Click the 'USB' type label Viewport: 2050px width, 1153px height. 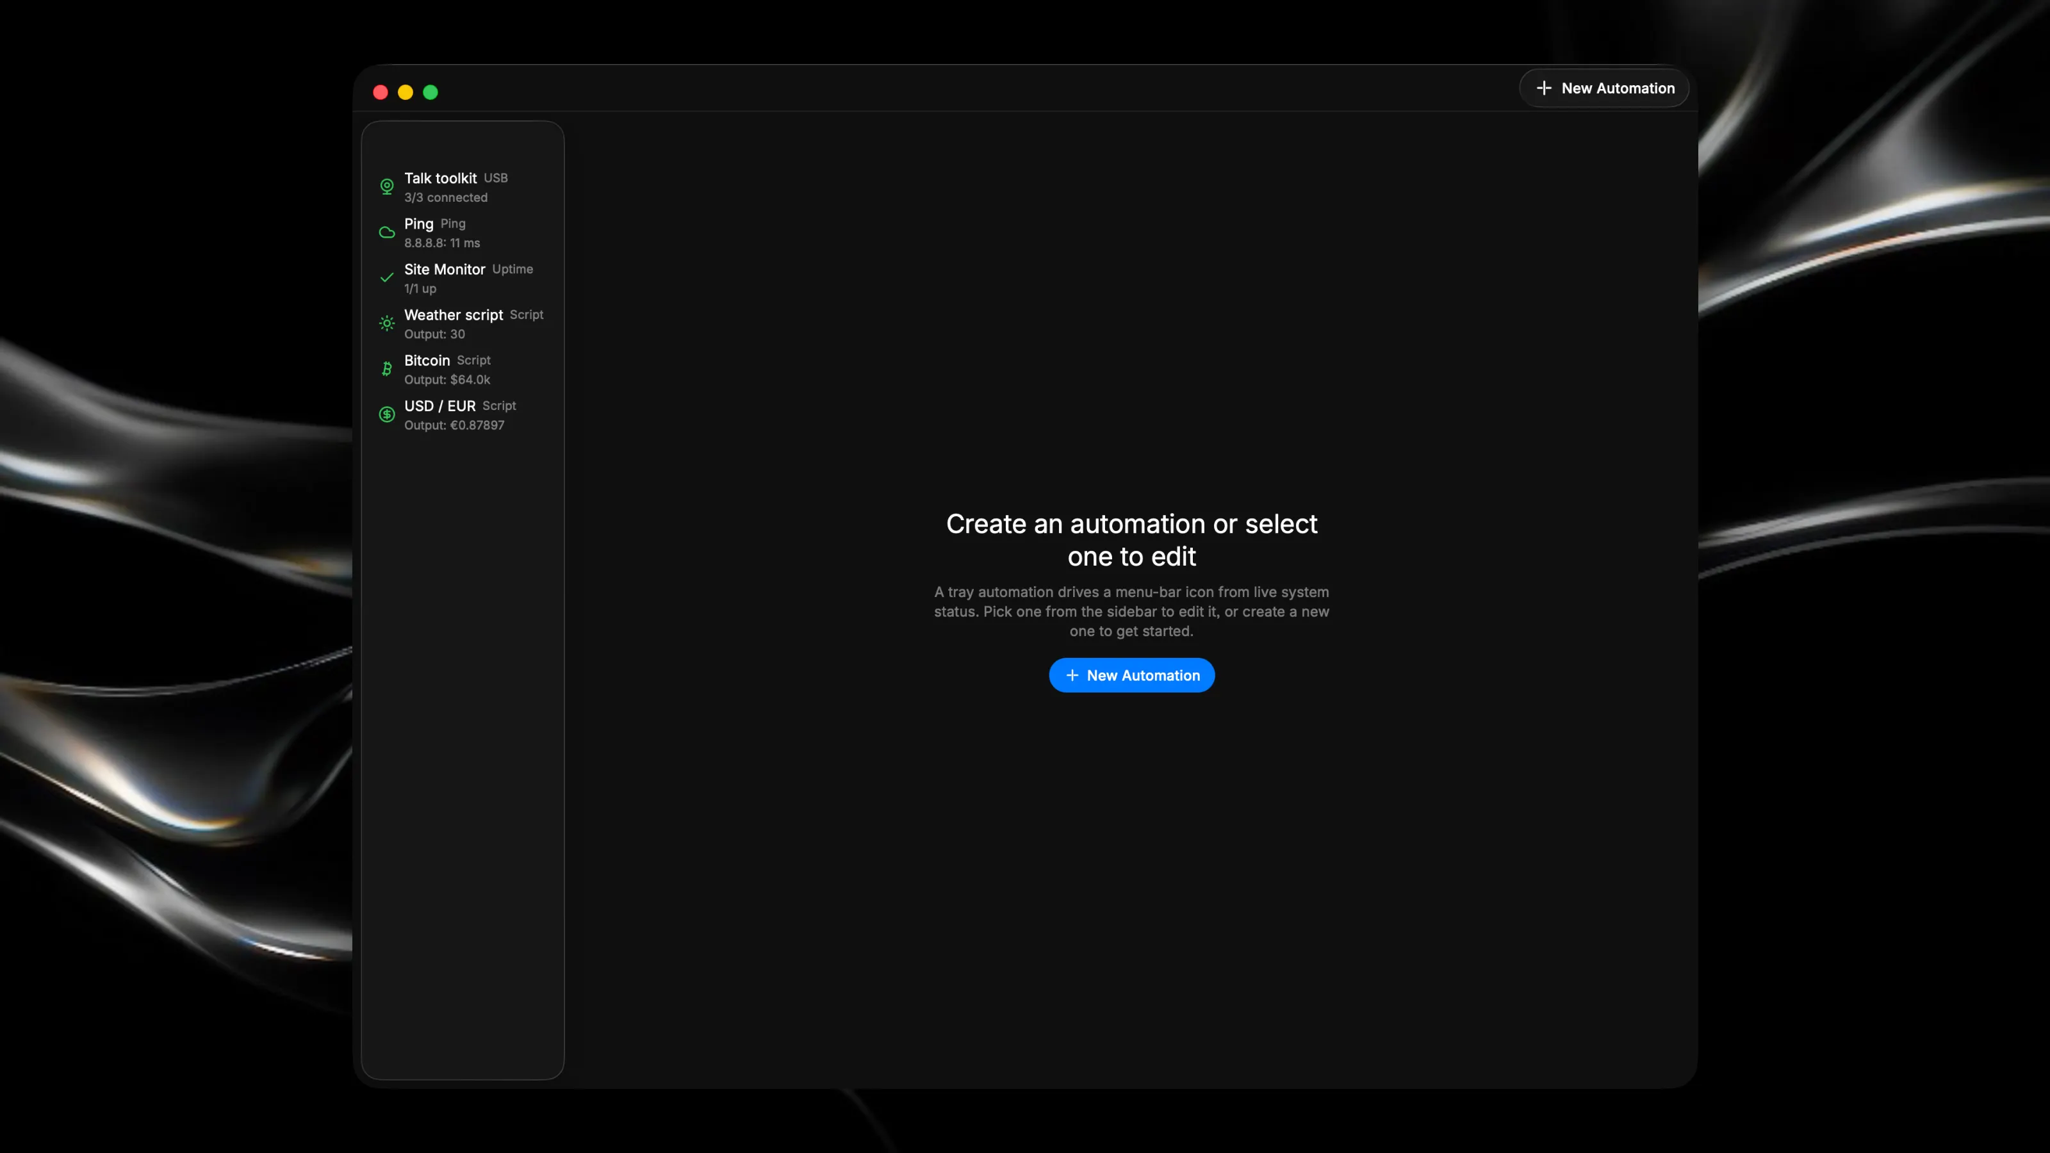point(496,178)
